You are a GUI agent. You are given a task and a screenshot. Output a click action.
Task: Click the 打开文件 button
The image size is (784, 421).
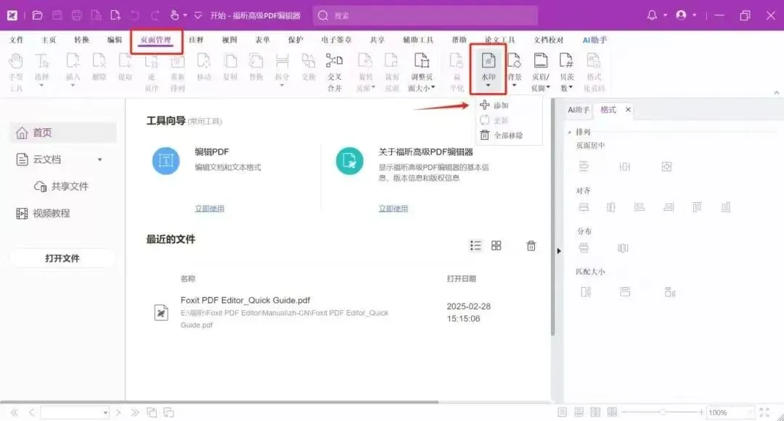click(62, 259)
